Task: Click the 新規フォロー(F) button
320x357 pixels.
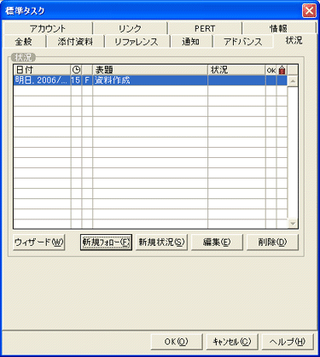Action: tap(106, 243)
